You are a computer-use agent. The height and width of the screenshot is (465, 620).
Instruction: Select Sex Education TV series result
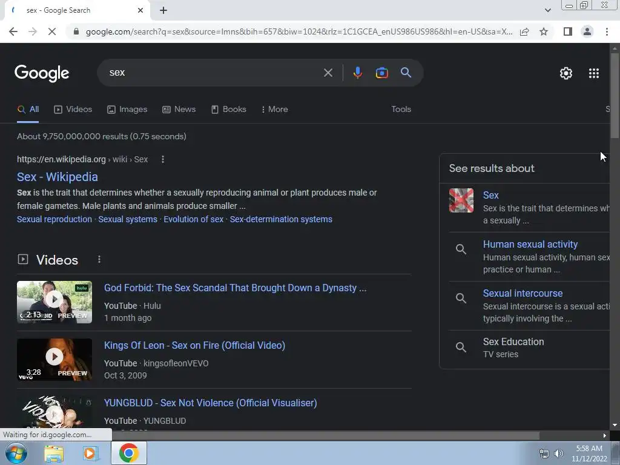513,342
